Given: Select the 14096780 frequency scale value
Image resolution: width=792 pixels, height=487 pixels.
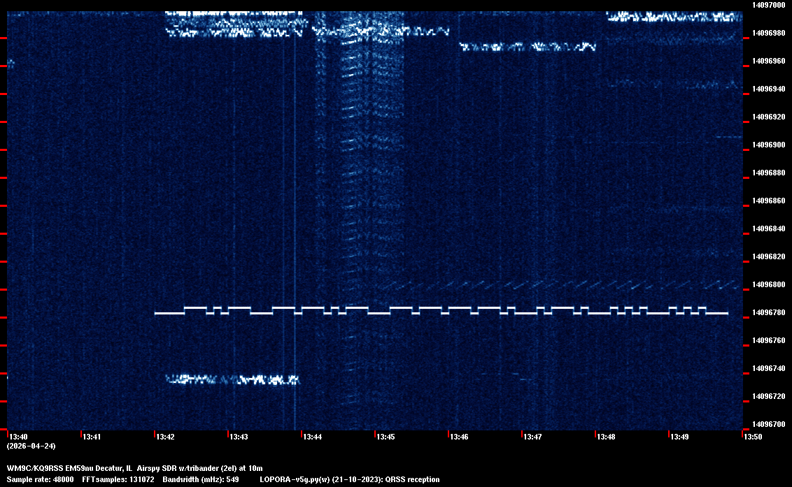Looking at the screenshot, I should (768, 312).
